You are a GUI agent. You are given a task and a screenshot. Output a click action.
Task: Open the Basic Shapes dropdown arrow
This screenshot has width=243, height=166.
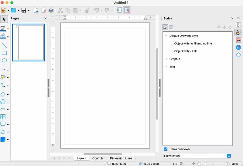tap(8, 95)
